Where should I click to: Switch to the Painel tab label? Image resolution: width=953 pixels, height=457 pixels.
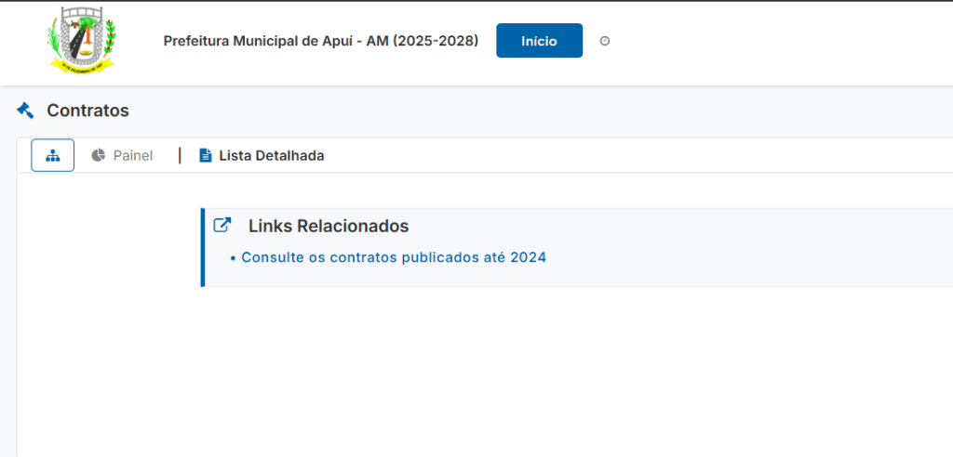point(133,156)
